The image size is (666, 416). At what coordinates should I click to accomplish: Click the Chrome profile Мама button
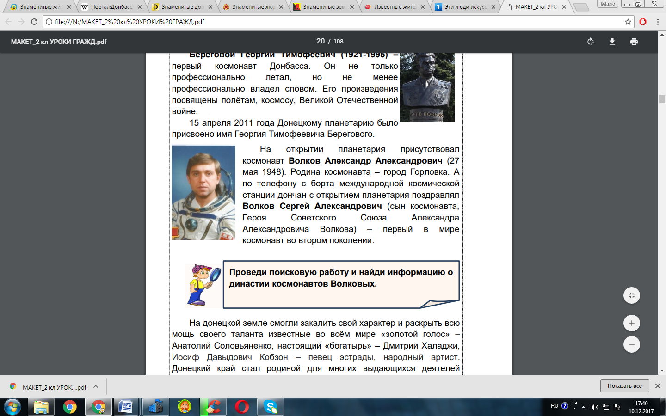pos(608,4)
